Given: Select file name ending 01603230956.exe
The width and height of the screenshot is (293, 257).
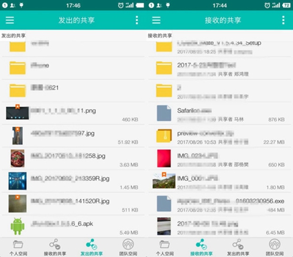Looking at the screenshot, I should pos(231,201).
